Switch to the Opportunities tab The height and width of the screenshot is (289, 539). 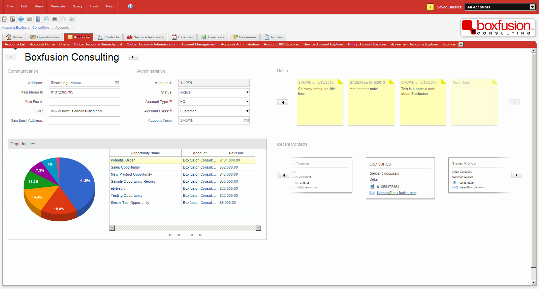45,37
